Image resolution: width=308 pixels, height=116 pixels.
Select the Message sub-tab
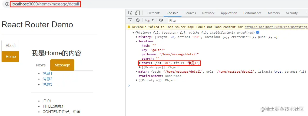(62, 65)
